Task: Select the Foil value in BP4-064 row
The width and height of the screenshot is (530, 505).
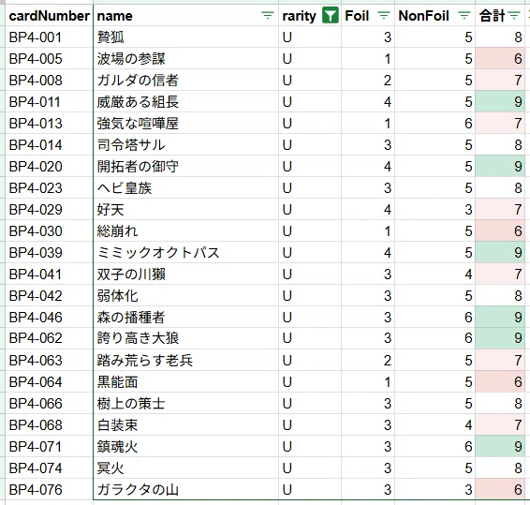Action: 368,382
